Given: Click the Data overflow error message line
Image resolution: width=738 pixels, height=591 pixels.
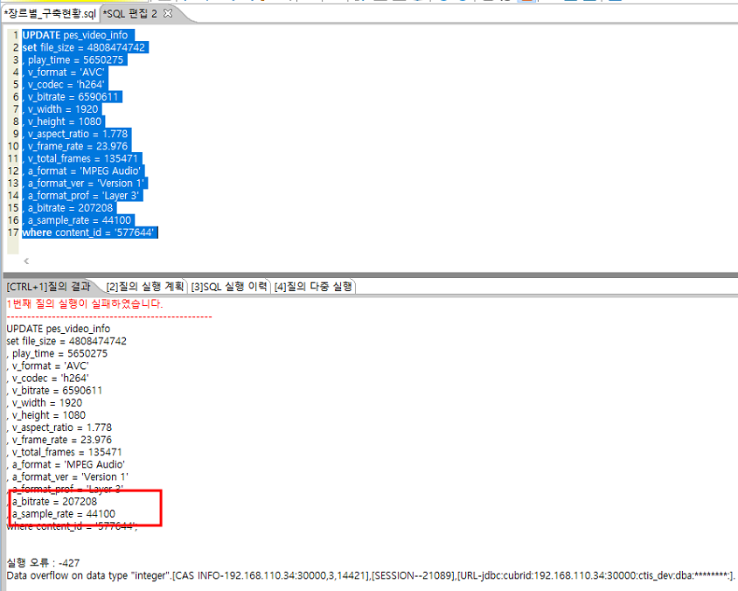Looking at the screenshot, I should click(367, 575).
